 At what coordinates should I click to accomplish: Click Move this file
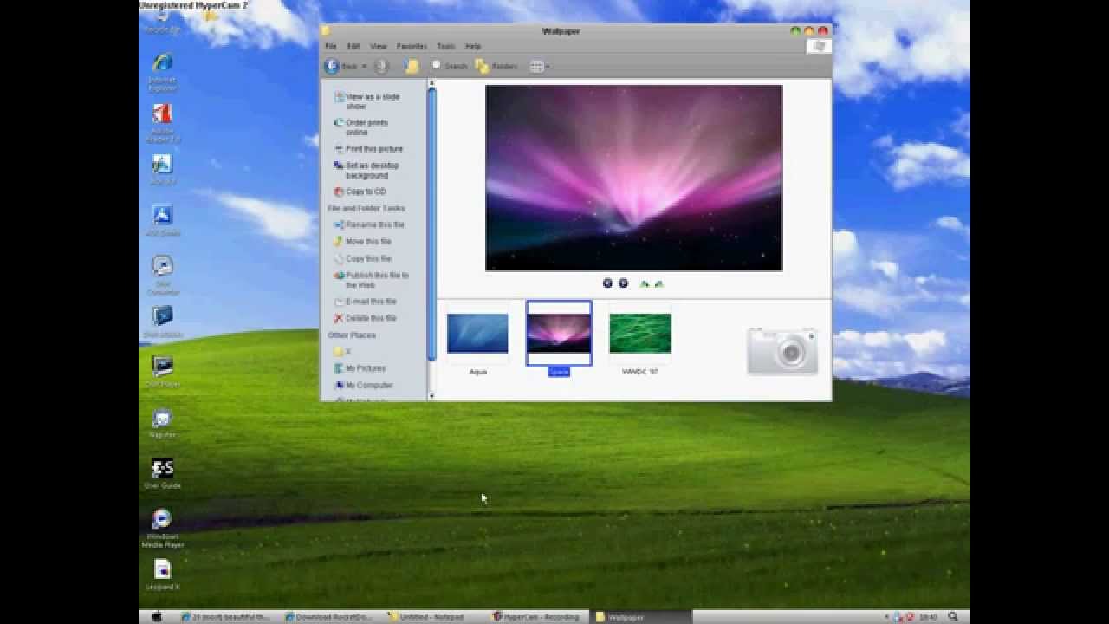pos(362,242)
